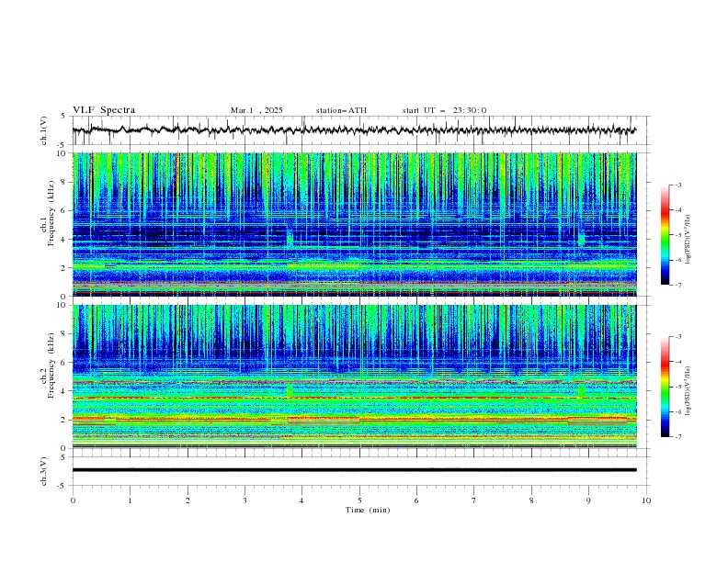Viewport: 728px width, 562px height.
Task: Click the "3" minute tick on time axis
Action: click(245, 500)
